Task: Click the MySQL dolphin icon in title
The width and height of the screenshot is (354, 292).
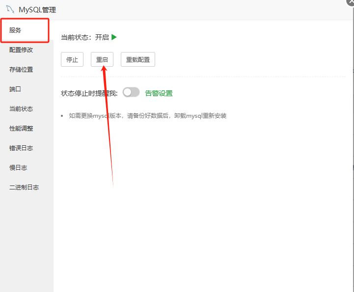Action: (x=10, y=9)
